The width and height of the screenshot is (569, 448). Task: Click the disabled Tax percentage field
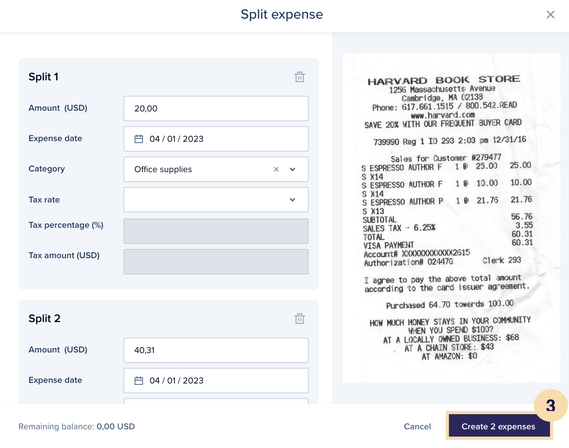pos(215,231)
